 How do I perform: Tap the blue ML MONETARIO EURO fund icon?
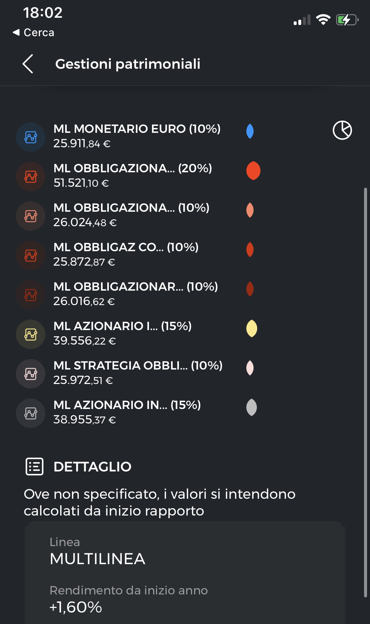(31, 137)
